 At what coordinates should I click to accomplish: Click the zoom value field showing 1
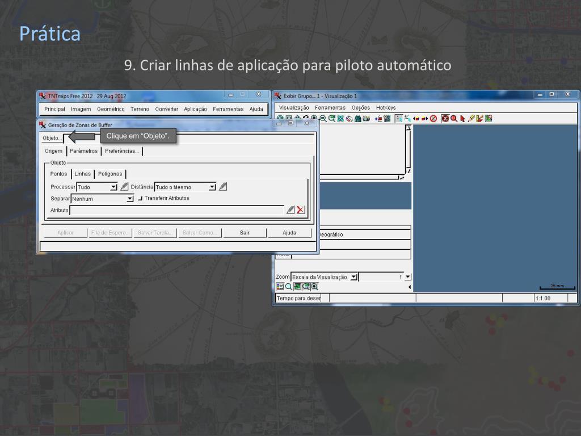pos(382,277)
